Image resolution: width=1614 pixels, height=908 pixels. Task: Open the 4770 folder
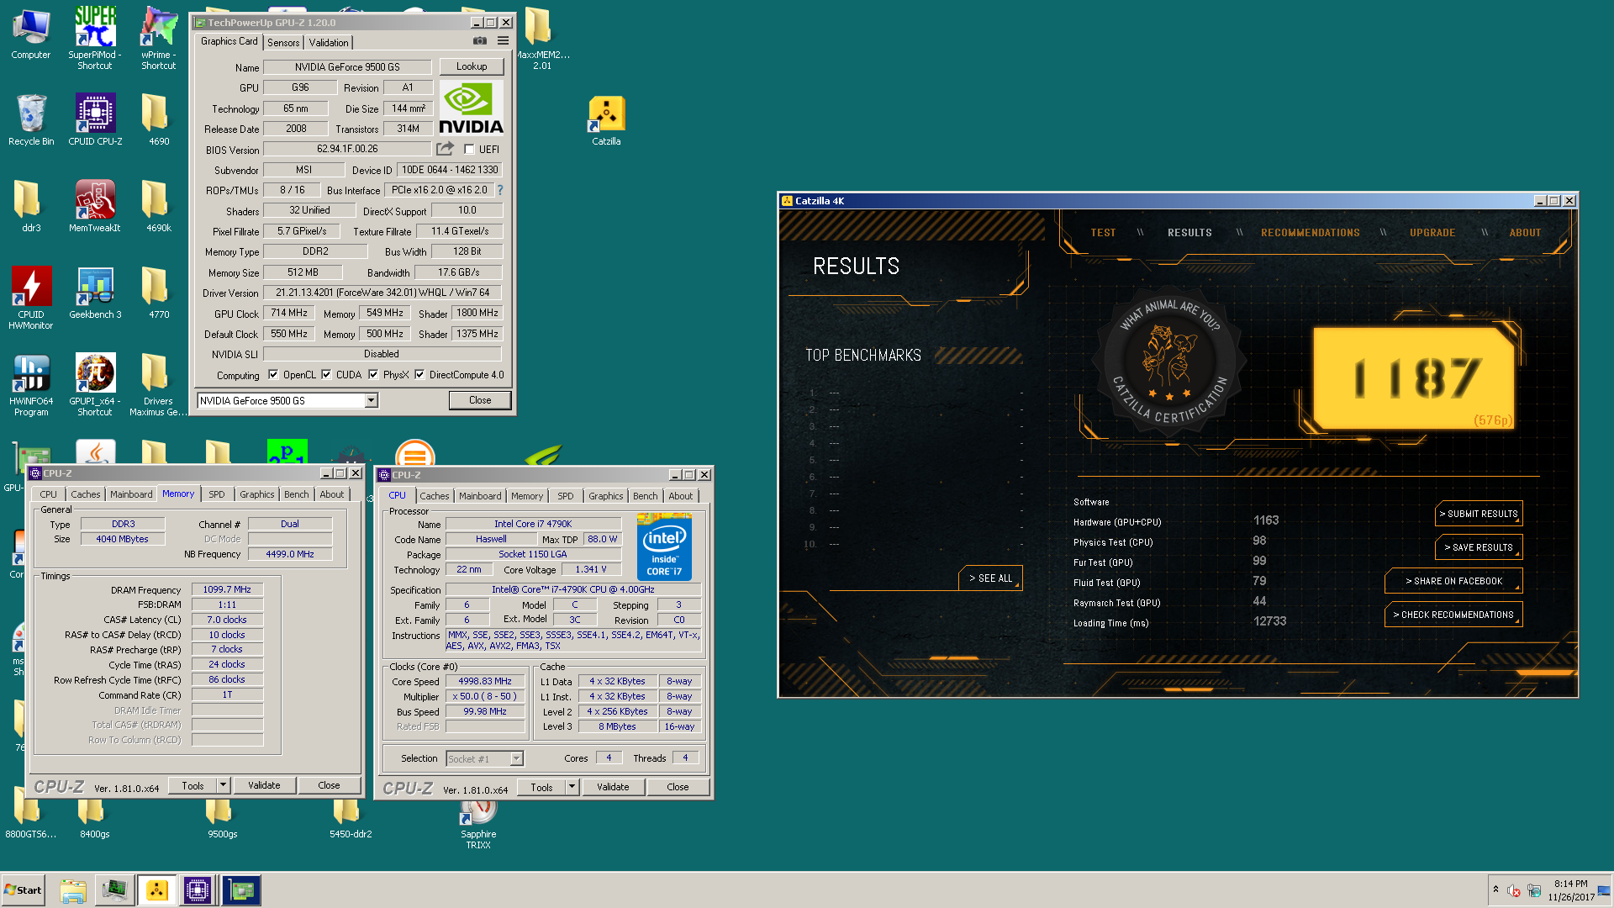tap(159, 293)
